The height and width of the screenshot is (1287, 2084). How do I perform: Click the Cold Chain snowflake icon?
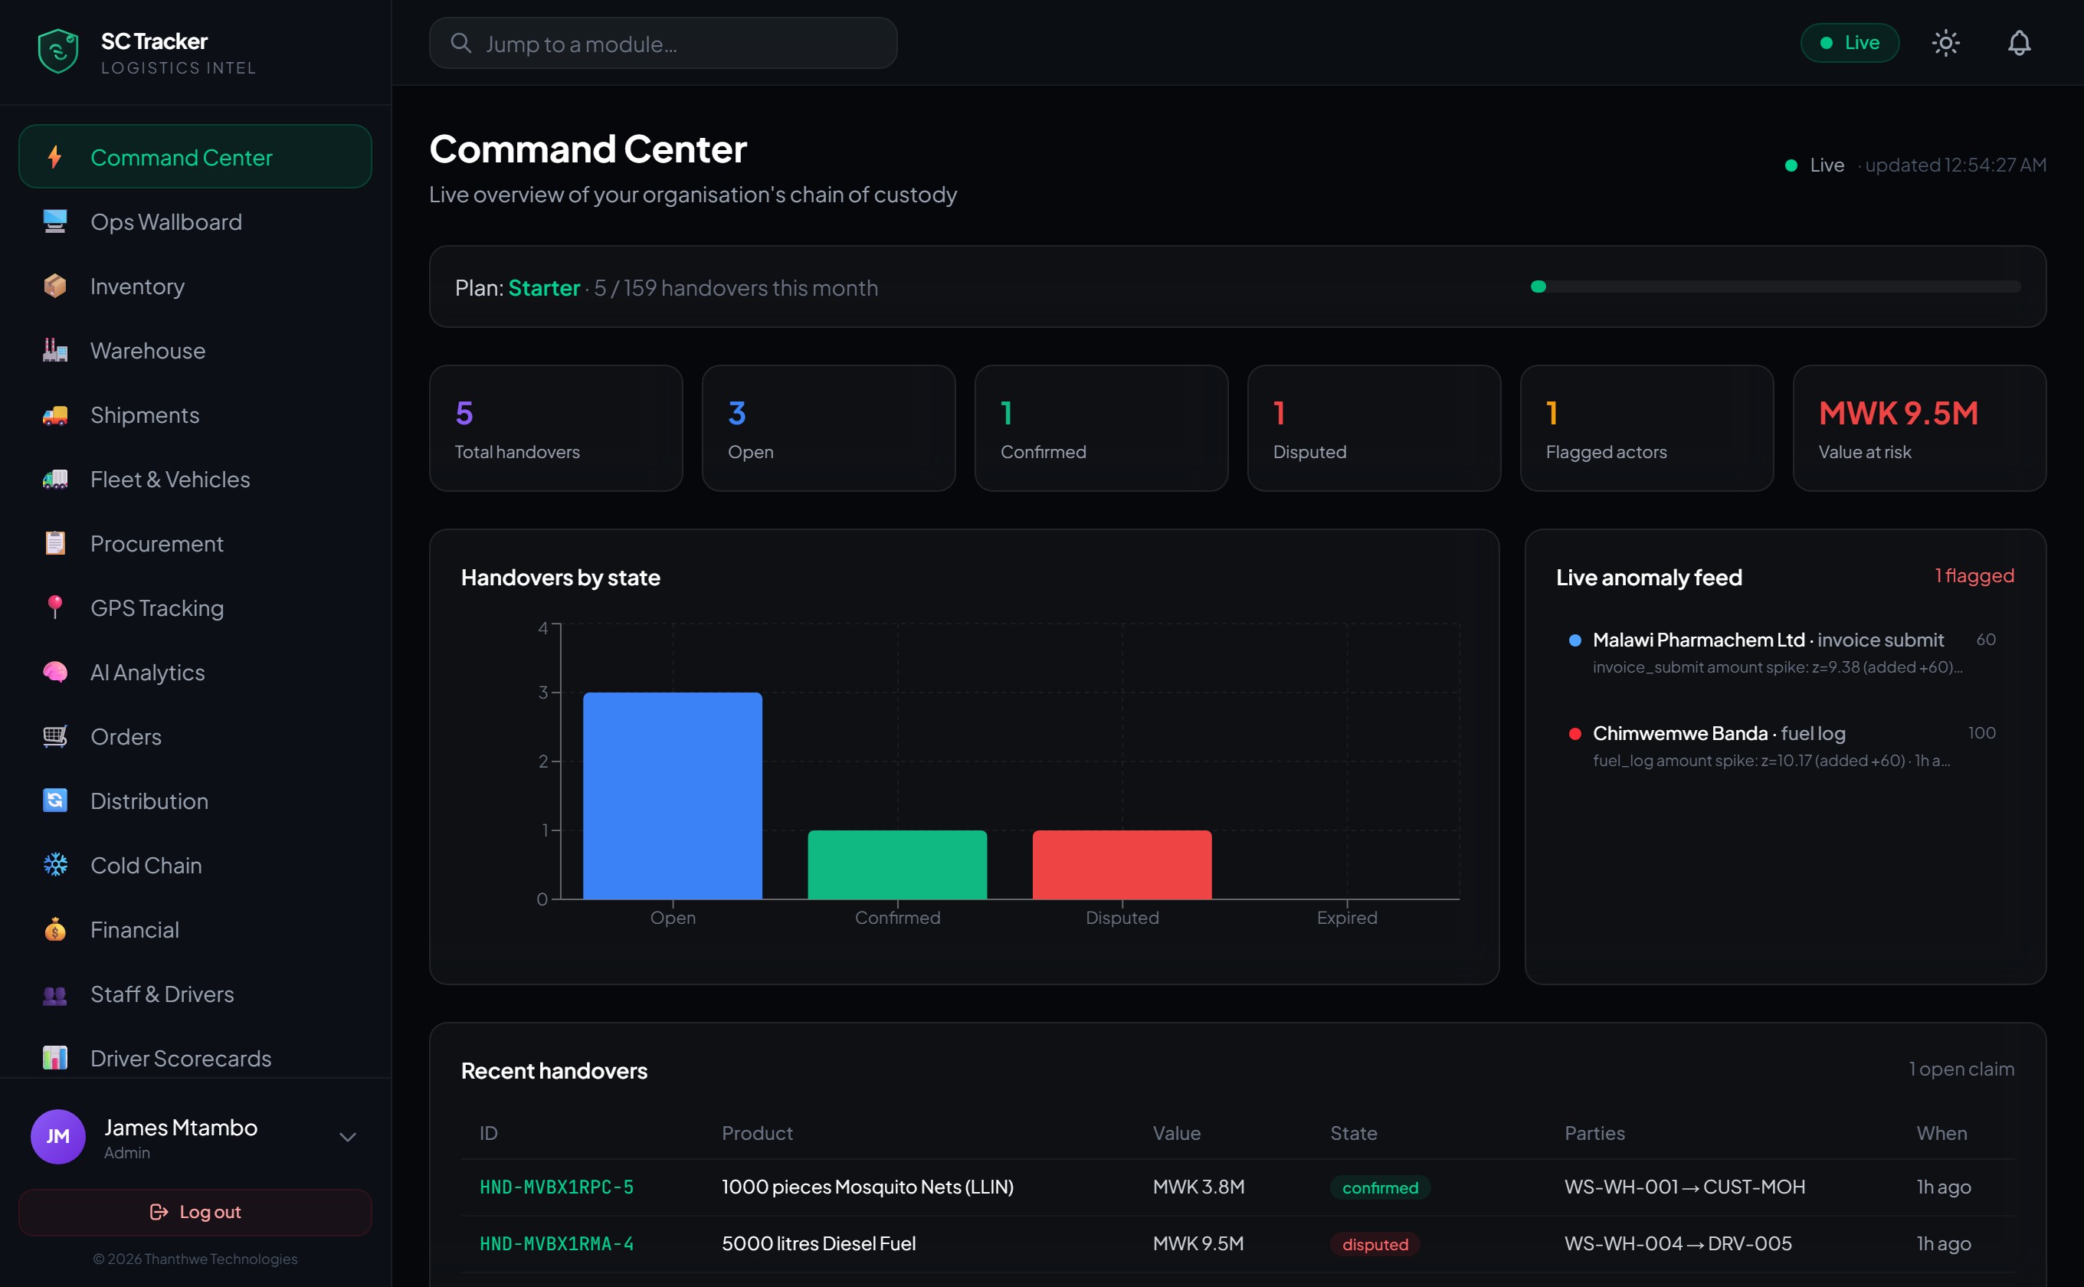coord(54,865)
